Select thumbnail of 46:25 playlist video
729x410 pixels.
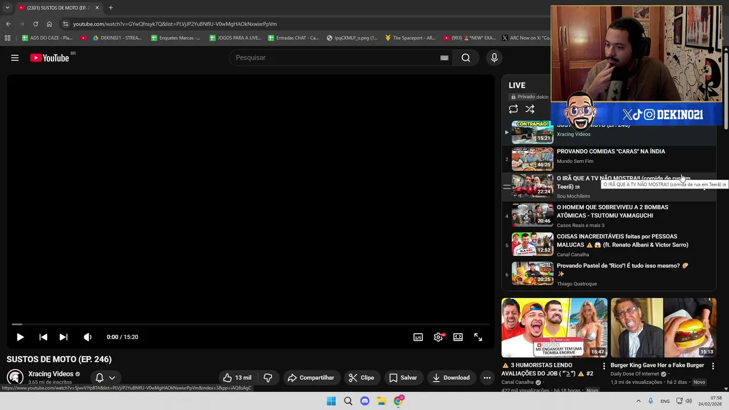pos(532,159)
